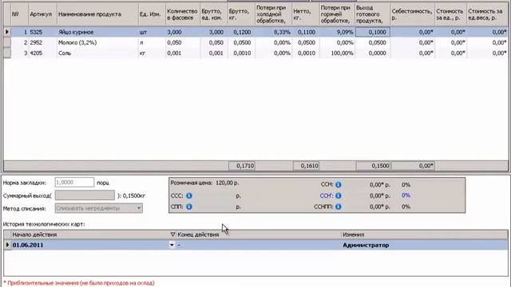Click the info icon next to СПП
The height and width of the screenshot is (287, 511).
click(x=189, y=206)
